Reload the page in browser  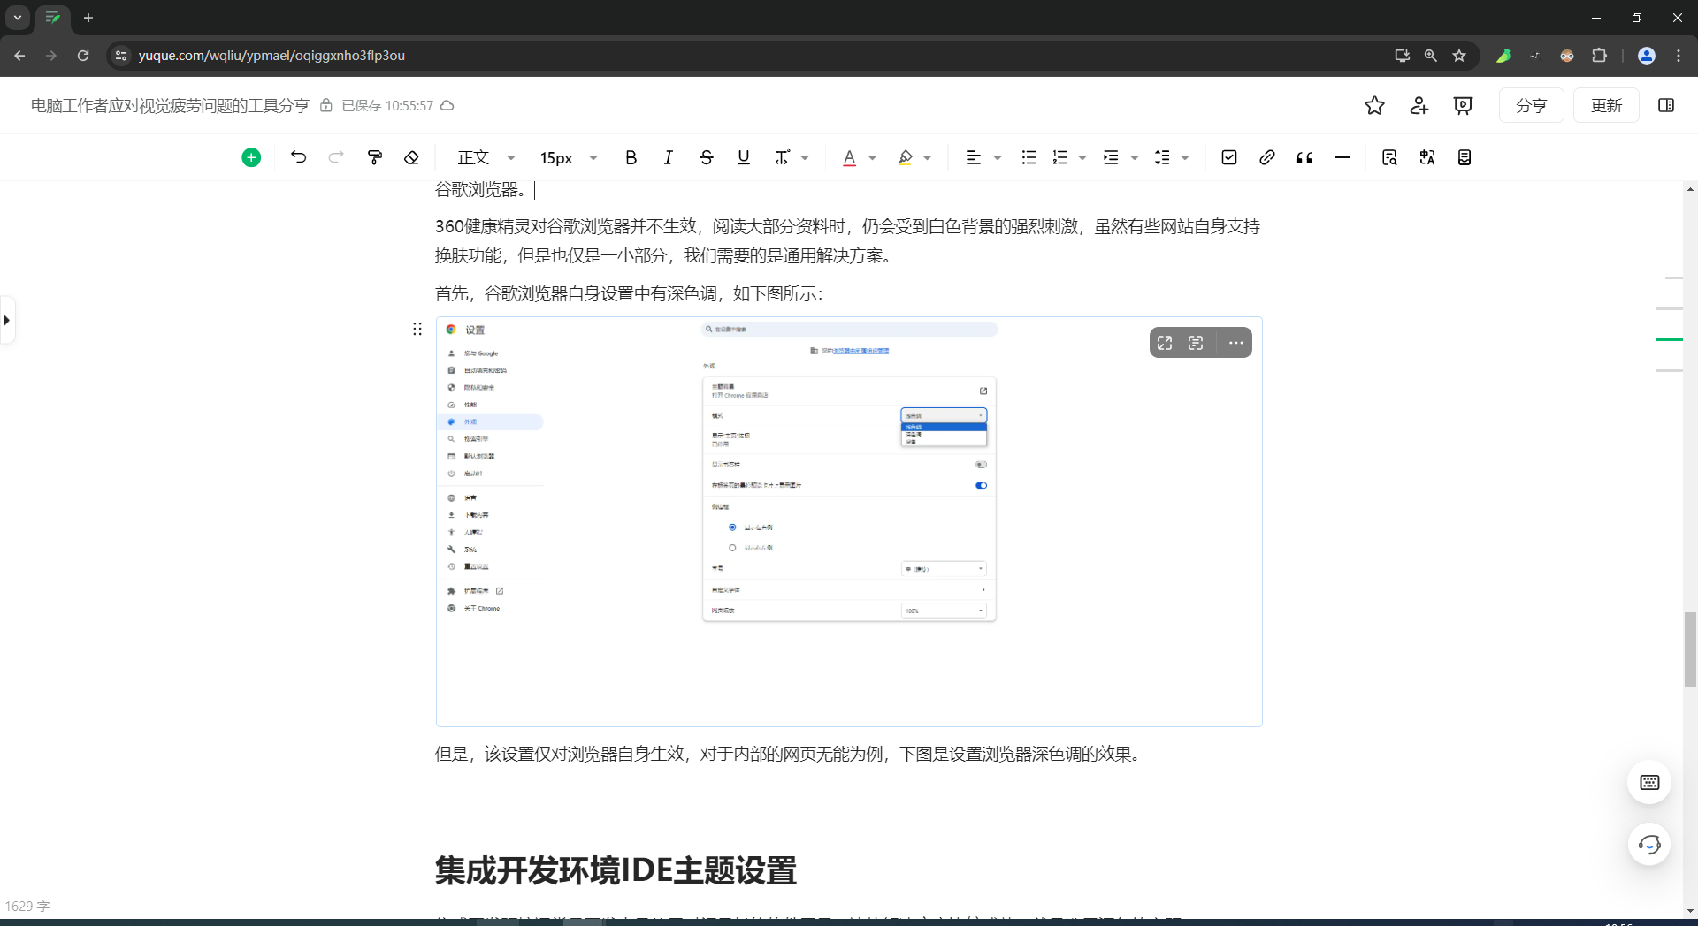coord(83,55)
